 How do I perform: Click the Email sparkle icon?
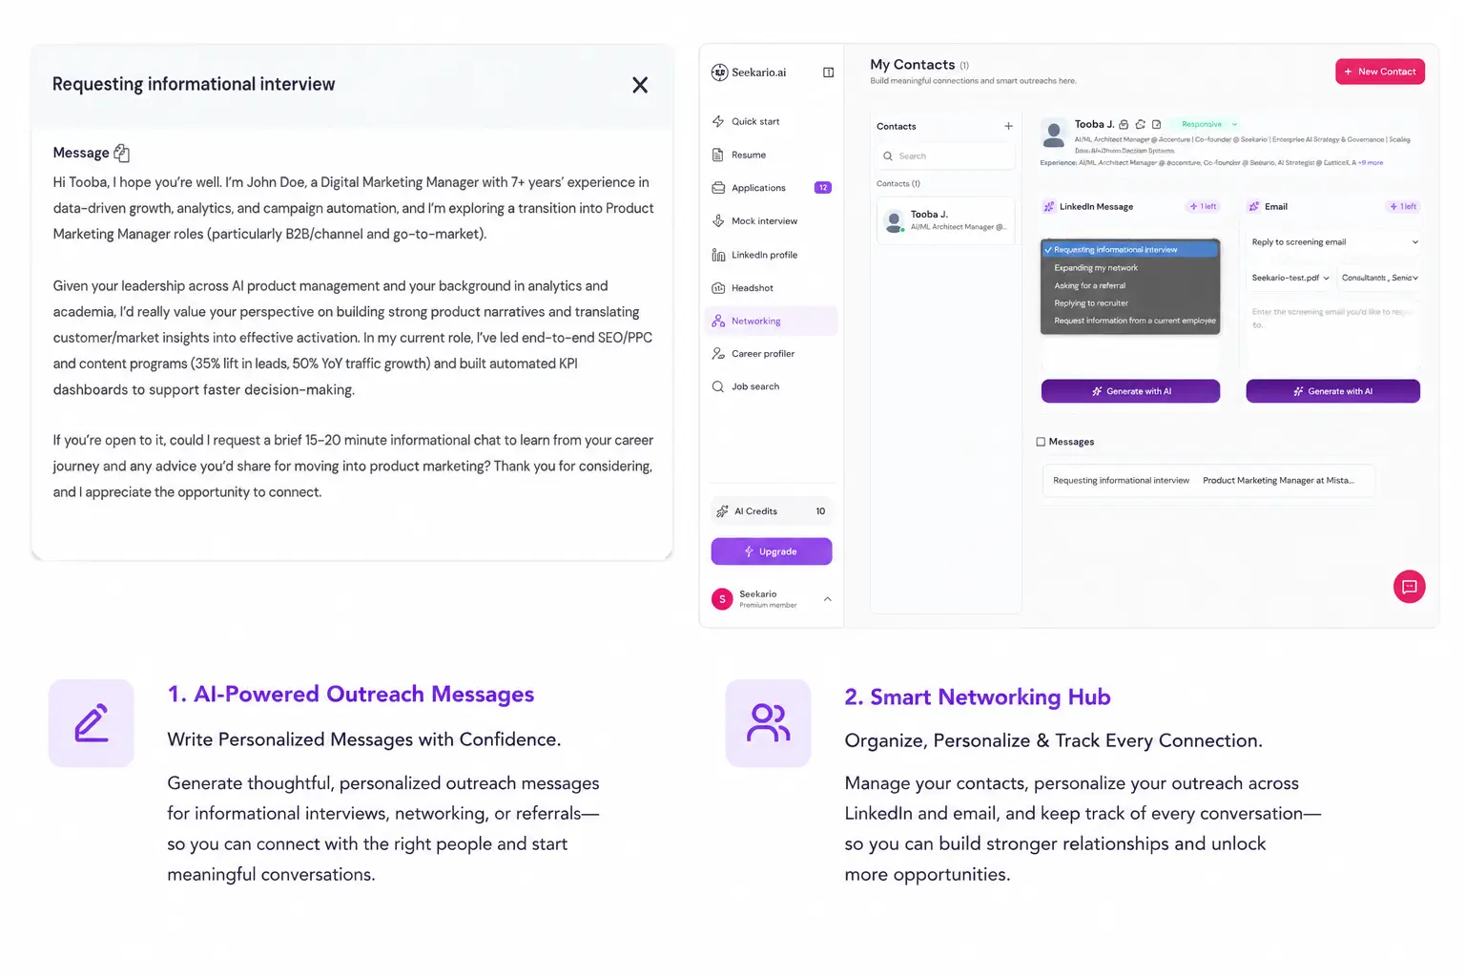click(x=1253, y=206)
